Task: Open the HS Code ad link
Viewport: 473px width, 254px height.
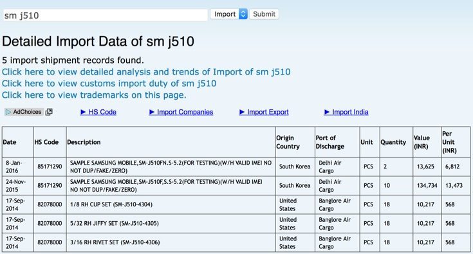Action: [x=98, y=112]
